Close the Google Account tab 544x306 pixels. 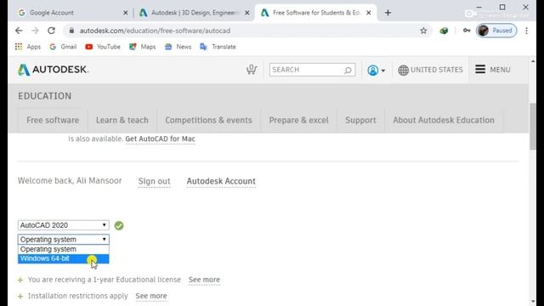click(x=125, y=13)
